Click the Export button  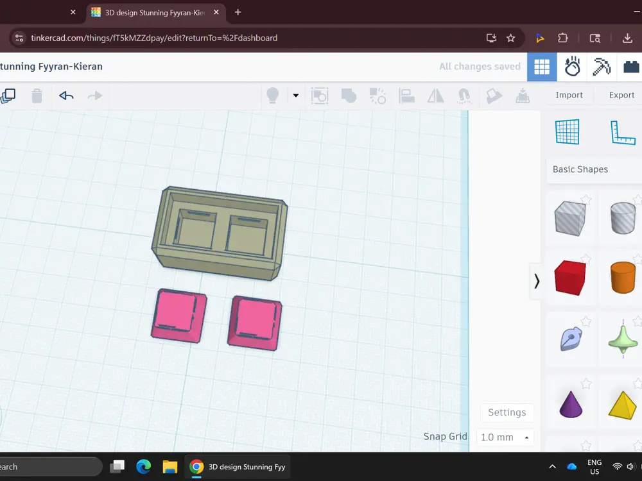coord(621,95)
